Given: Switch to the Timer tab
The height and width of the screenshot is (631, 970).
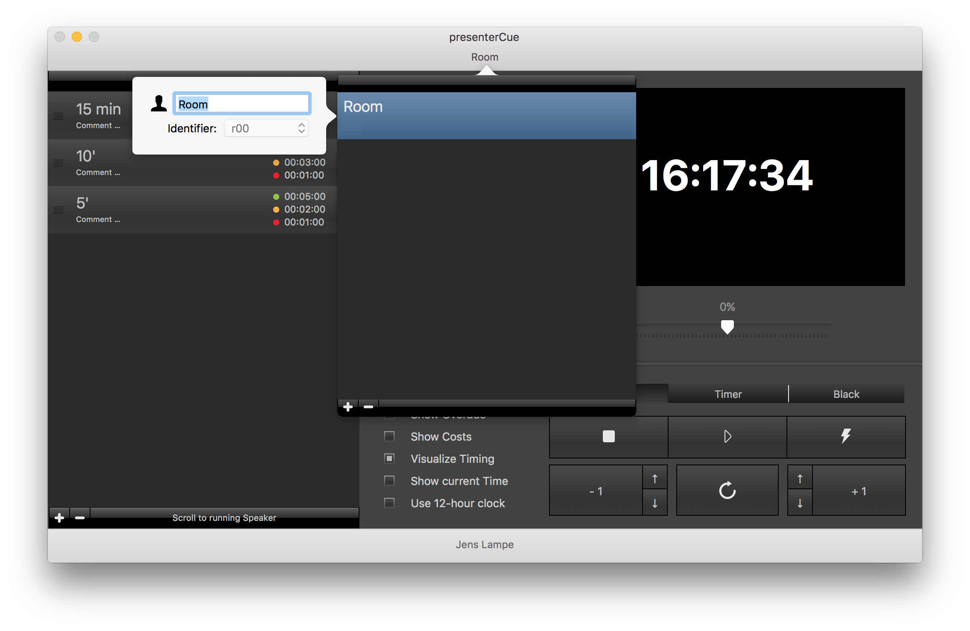Looking at the screenshot, I should click(x=728, y=394).
